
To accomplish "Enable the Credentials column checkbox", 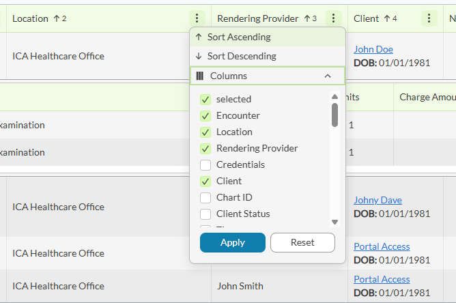I will point(205,165).
